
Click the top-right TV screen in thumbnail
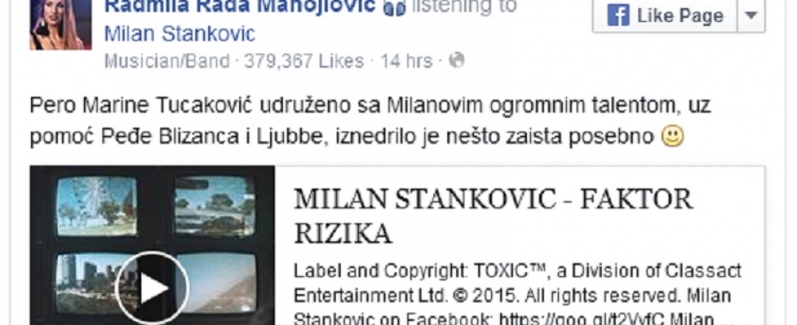pos(215,206)
